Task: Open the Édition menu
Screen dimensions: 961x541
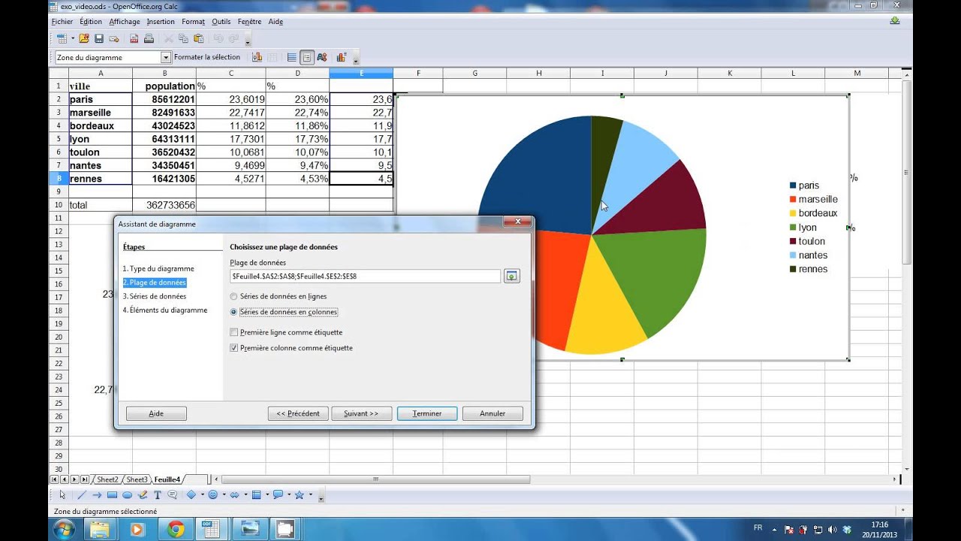Action: click(91, 22)
